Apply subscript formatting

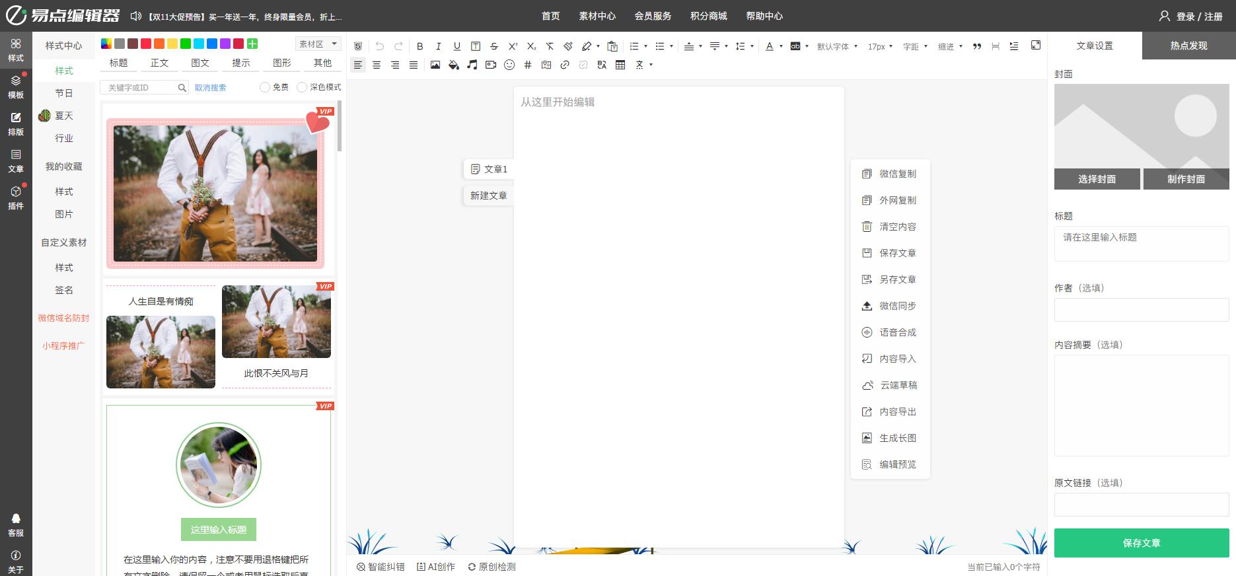point(531,46)
